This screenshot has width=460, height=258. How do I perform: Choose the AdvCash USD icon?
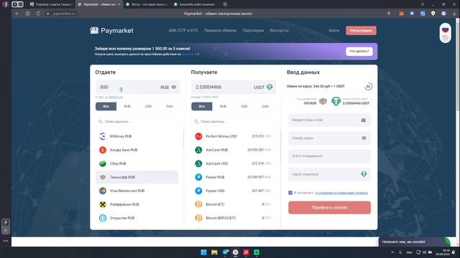pyautogui.click(x=198, y=163)
